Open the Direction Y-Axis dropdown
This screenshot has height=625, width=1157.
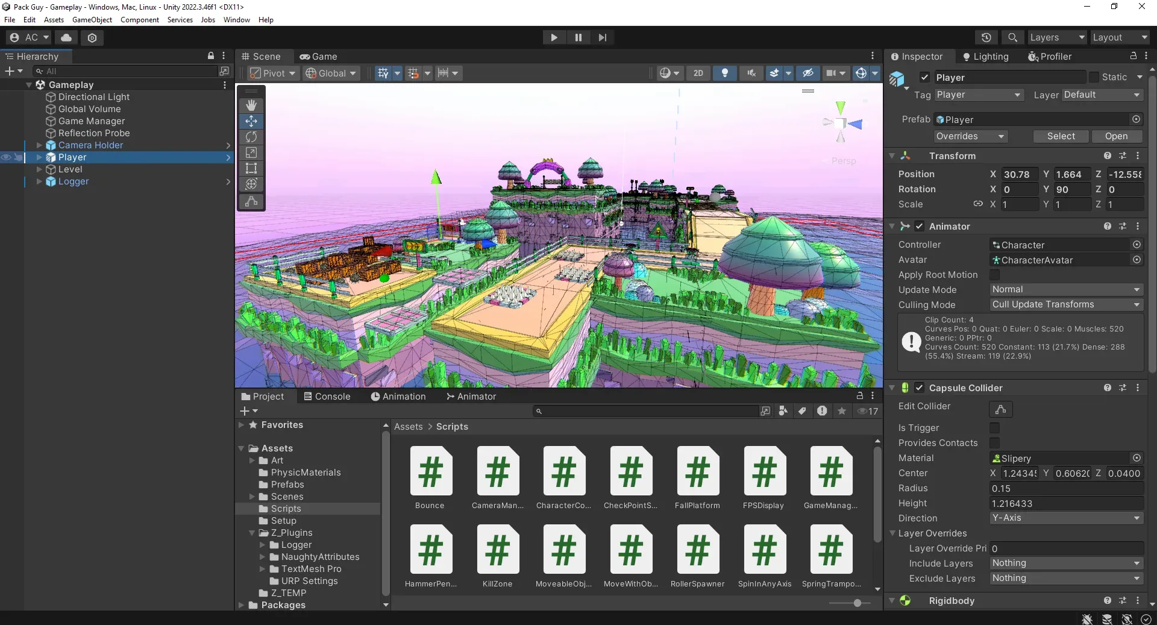coord(1066,518)
